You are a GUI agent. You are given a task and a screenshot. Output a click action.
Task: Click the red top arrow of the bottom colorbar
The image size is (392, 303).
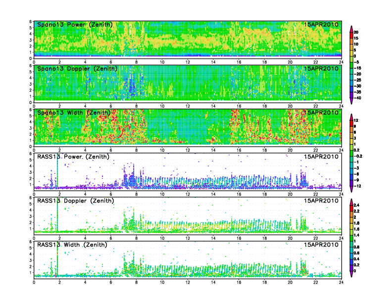pos(351,202)
